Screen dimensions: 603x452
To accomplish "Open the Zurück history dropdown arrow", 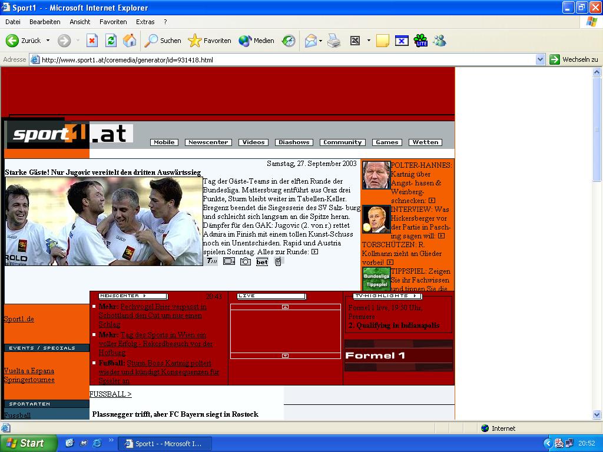I will coord(48,41).
